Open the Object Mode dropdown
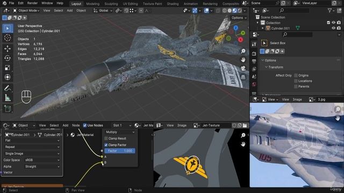344x193 pixels. click(26, 11)
